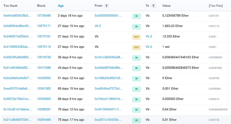The width and height of the screenshot is (231, 124).
Task: Toggle the [Txn Fee] column header
Action: pyautogui.click(x=215, y=6)
